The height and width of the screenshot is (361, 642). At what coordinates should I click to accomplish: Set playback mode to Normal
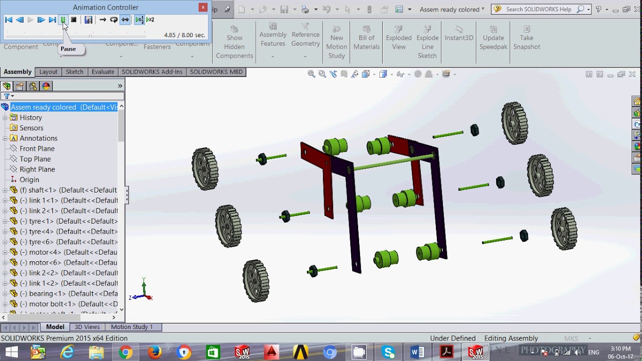(103, 20)
